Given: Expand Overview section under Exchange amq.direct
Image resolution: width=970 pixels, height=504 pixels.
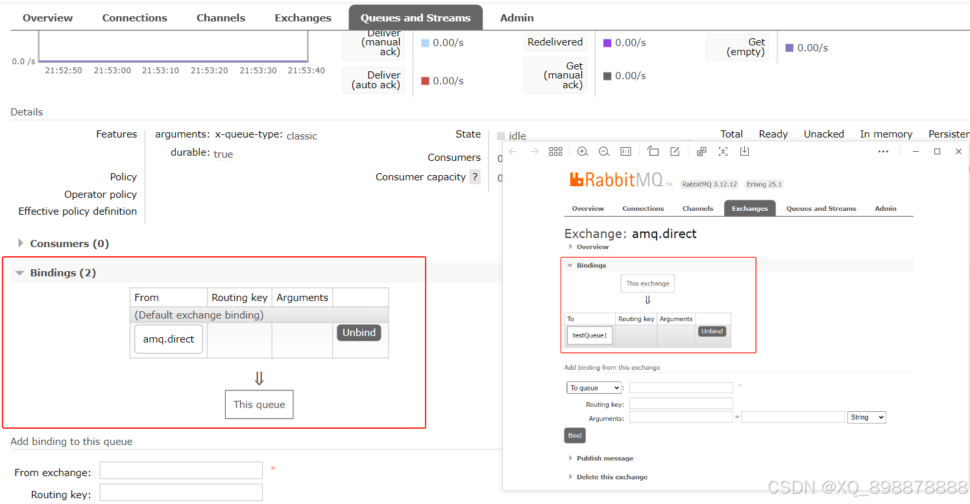Looking at the screenshot, I should 588,247.
